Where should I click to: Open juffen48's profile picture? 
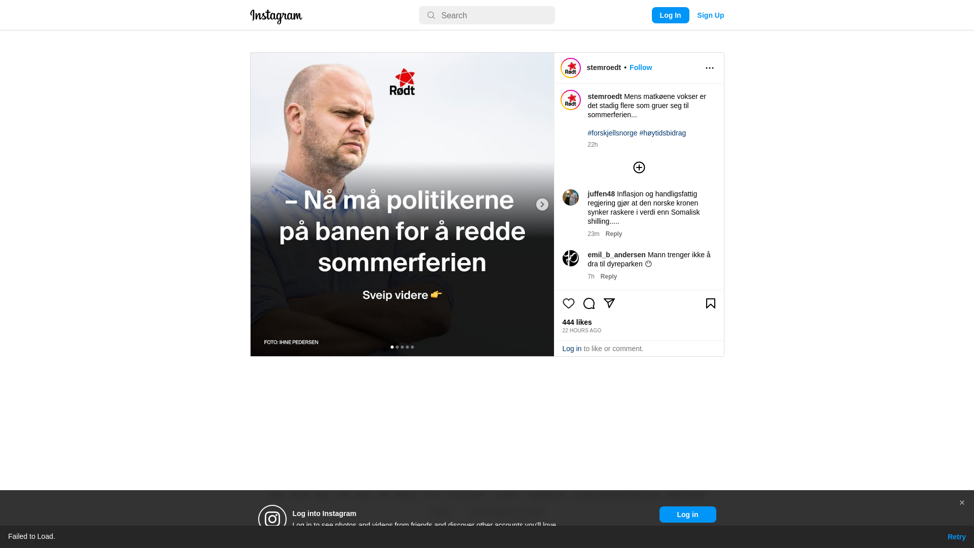[x=570, y=197]
